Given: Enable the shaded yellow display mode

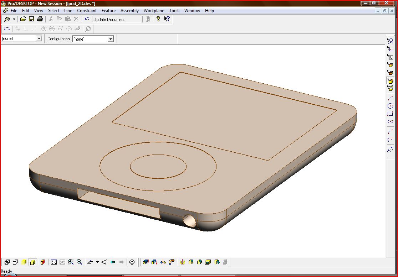Looking at the screenshot, I should 24,262.
